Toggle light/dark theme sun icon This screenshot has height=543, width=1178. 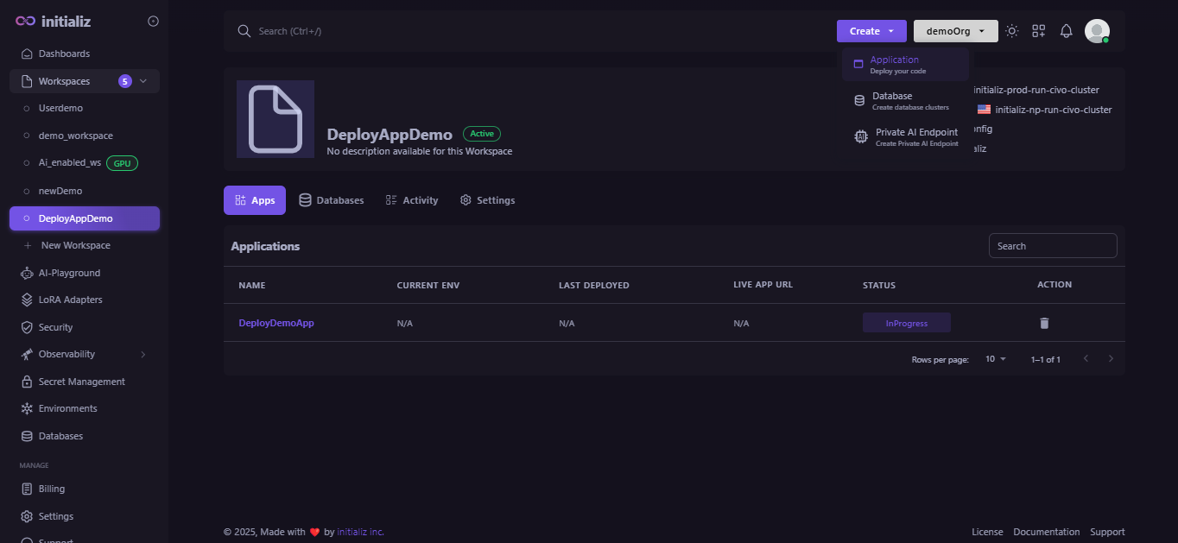tap(1012, 31)
